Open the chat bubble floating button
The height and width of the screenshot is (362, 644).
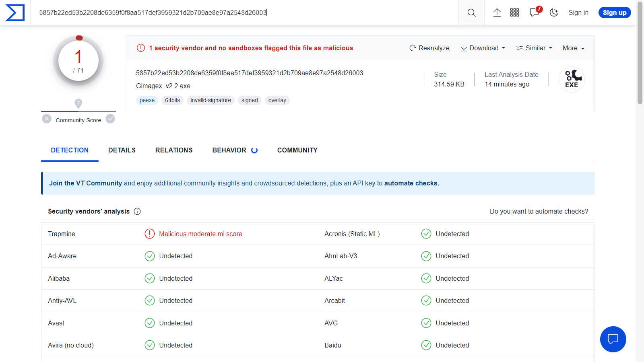pos(613,339)
